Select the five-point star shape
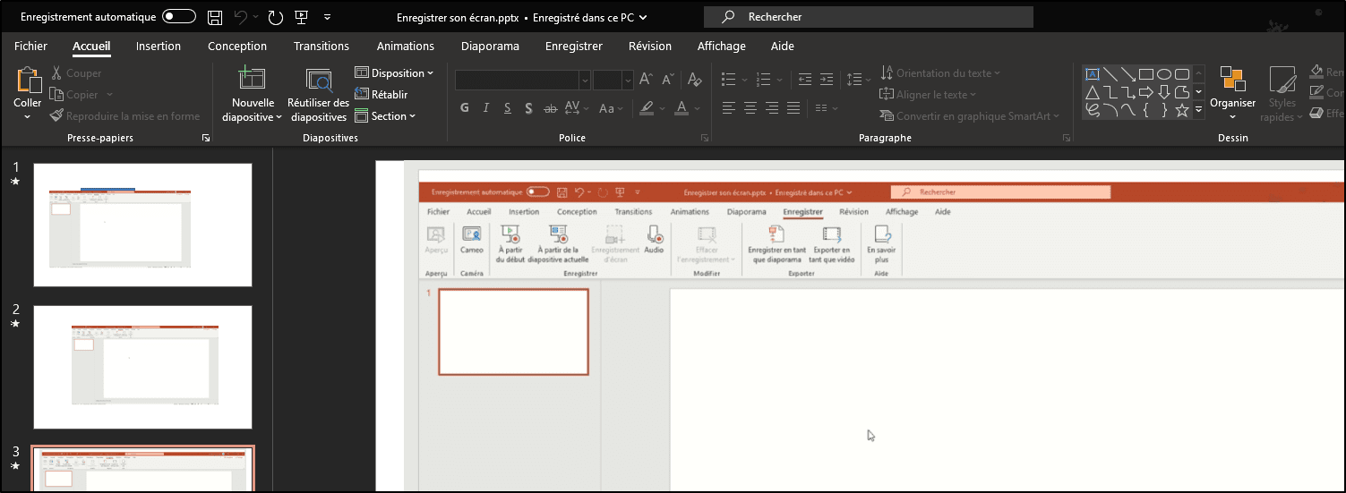 pyautogui.click(x=1182, y=110)
